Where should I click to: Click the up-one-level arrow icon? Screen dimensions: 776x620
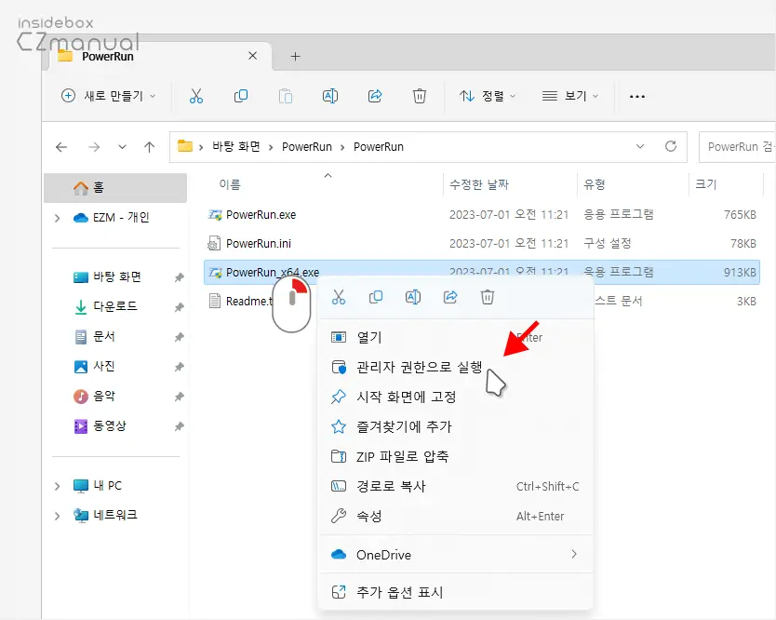[x=151, y=146]
